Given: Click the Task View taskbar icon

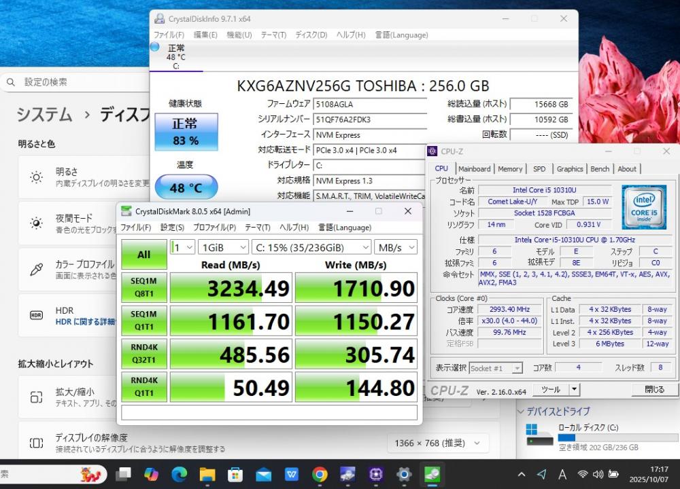Looking at the screenshot, I should [124, 473].
